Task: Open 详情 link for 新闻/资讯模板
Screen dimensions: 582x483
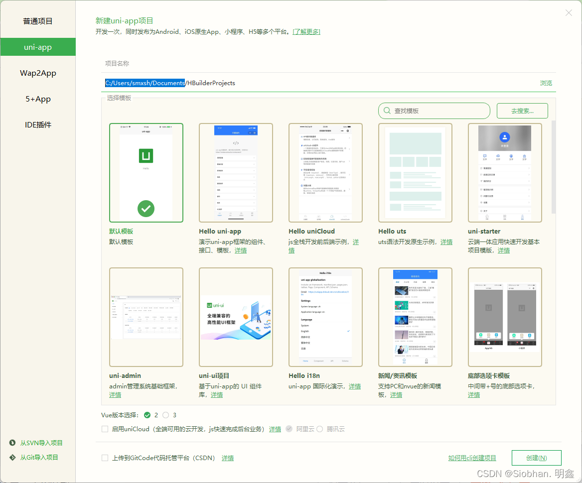Action: click(396, 395)
